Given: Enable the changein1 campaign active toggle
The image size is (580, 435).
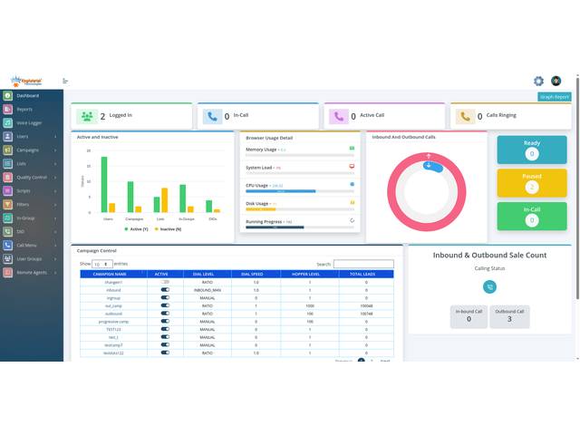Looking at the screenshot, I should (165, 282).
